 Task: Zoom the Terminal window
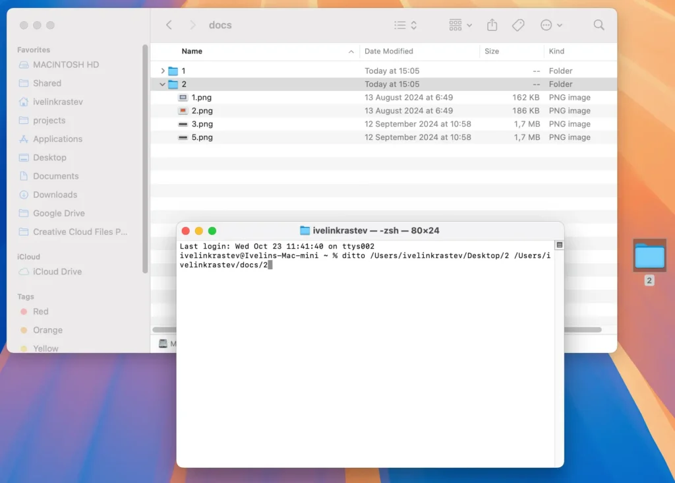212,231
